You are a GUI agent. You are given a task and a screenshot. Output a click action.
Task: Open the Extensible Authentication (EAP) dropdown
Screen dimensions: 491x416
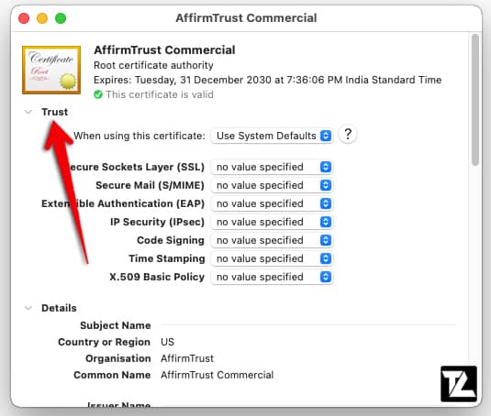[272, 203]
